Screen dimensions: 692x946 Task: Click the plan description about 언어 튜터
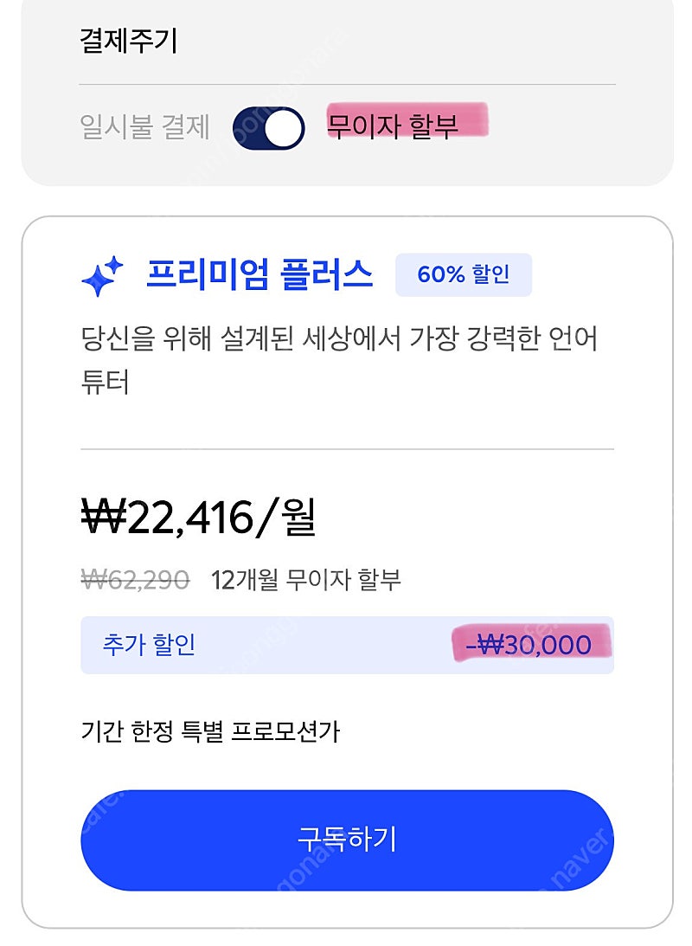[339, 359]
